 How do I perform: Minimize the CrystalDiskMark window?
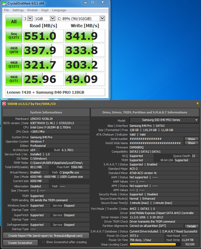click(x=85, y=3)
